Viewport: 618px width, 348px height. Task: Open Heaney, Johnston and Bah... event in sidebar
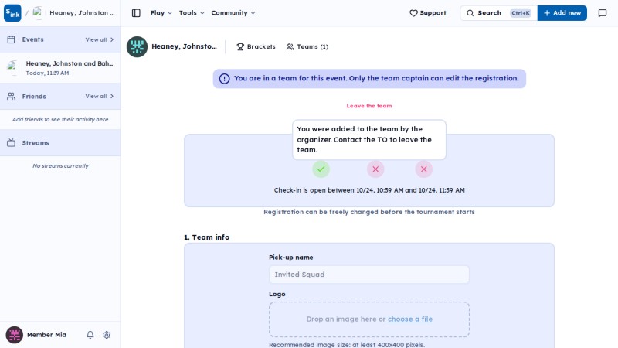click(60, 68)
